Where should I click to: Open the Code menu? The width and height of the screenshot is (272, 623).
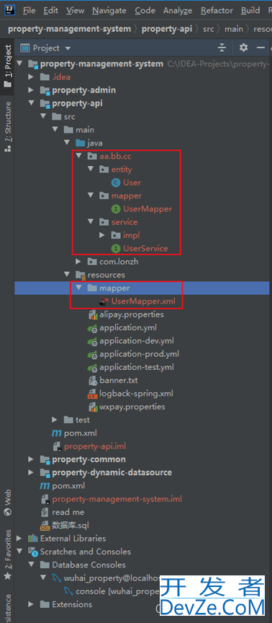pyautogui.click(x=145, y=11)
